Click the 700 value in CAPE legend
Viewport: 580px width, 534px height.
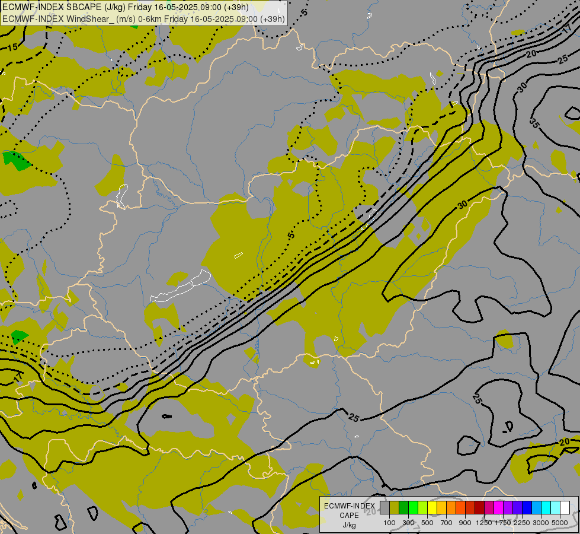(447, 523)
